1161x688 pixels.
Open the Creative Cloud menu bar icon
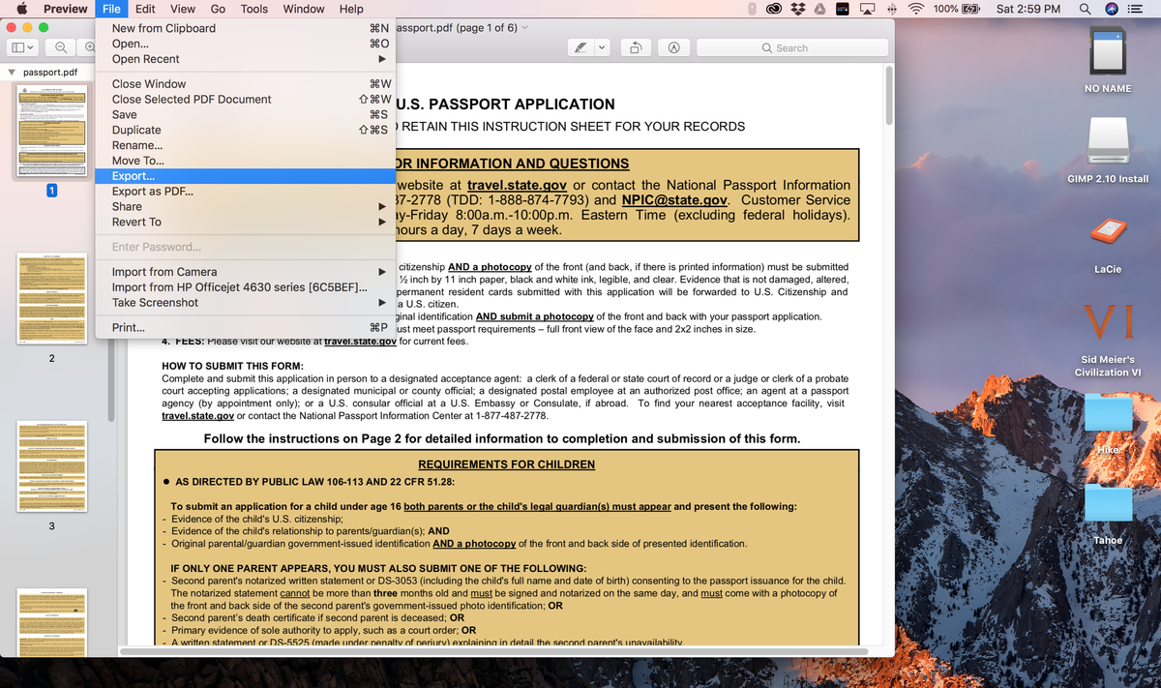[x=774, y=9]
